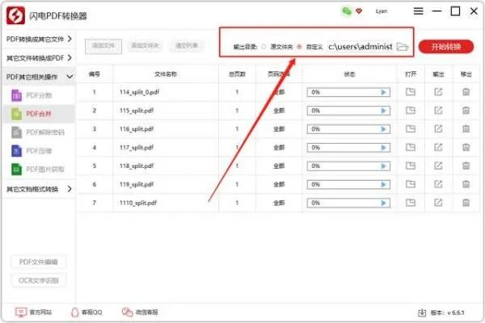Remove 116_split.pdf with its trash icon
The height and width of the screenshot is (323, 485).
pyautogui.click(x=466, y=128)
